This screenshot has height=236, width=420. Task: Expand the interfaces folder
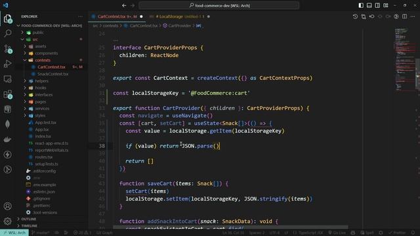(44, 94)
